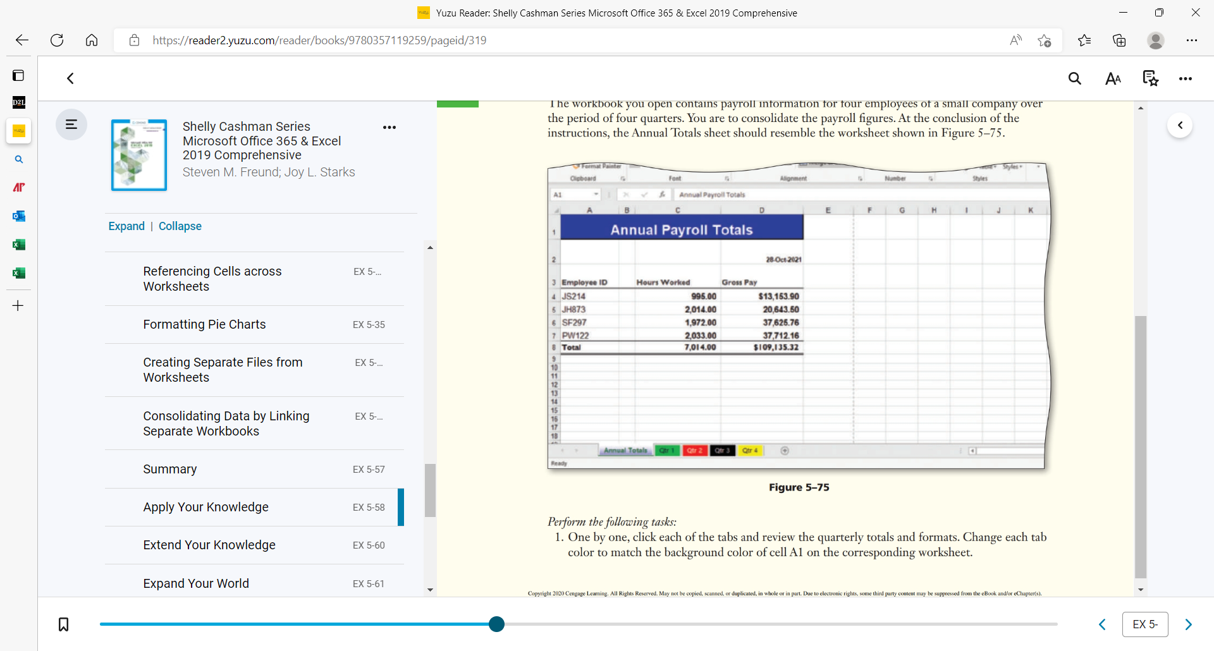Switch to the D2L sidebar tab
Viewport: 1214px width, 651px height.
18,102
